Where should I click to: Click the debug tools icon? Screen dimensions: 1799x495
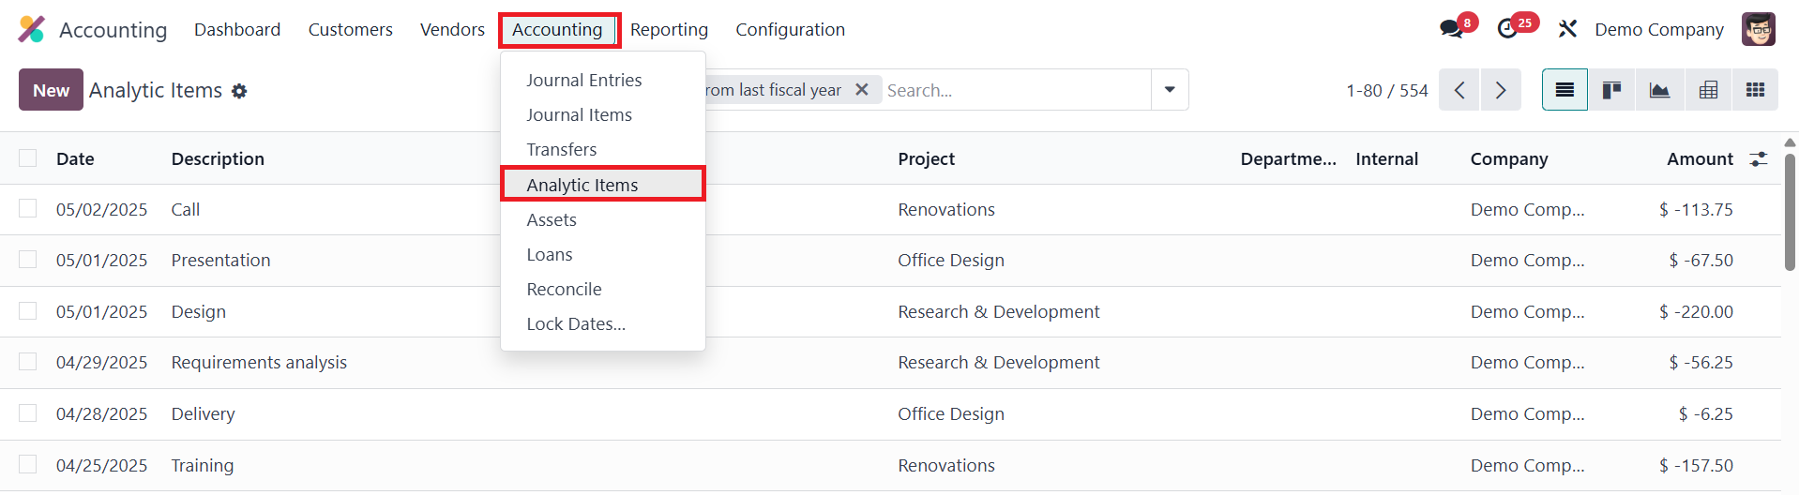1567,29
